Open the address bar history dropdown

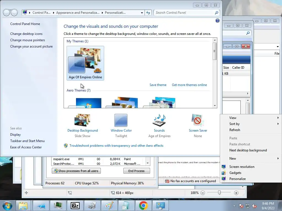coord(142,13)
